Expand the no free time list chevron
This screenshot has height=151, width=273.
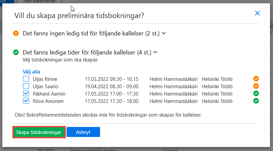[x=164, y=33]
